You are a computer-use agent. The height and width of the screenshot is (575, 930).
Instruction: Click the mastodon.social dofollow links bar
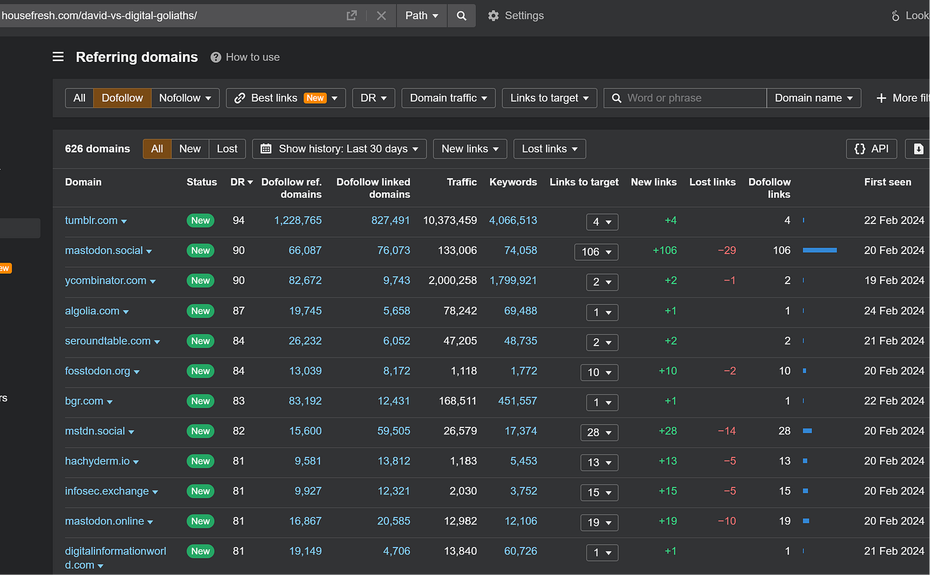point(819,250)
